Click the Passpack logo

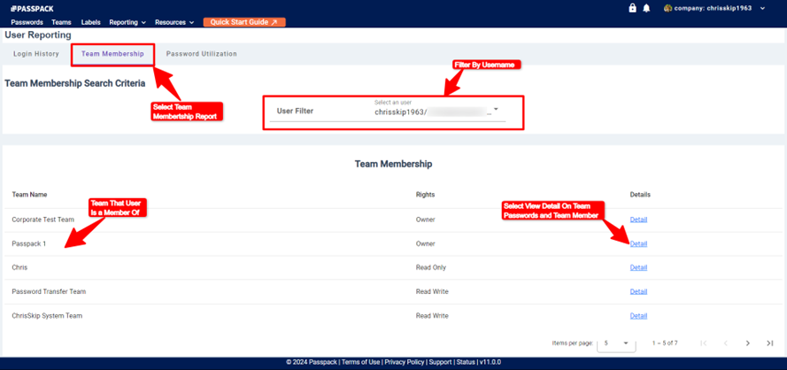click(x=32, y=9)
